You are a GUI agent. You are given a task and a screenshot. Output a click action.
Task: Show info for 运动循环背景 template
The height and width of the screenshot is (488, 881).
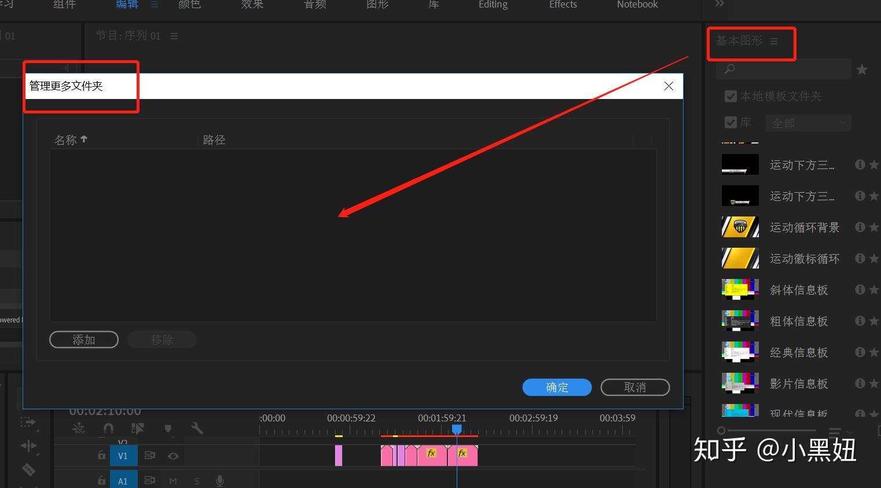[x=860, y=227]
